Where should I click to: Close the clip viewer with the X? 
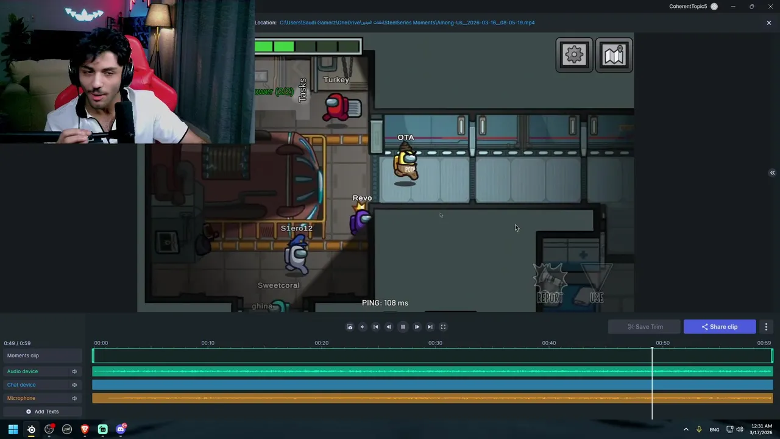click(x=768, y=23)
